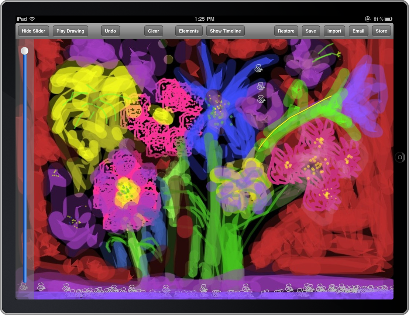Undo the last stroke
409x315 pixels.
[x=110, y=31]
